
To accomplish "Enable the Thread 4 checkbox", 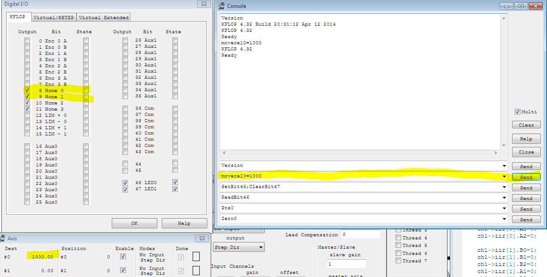I will 399,238.
